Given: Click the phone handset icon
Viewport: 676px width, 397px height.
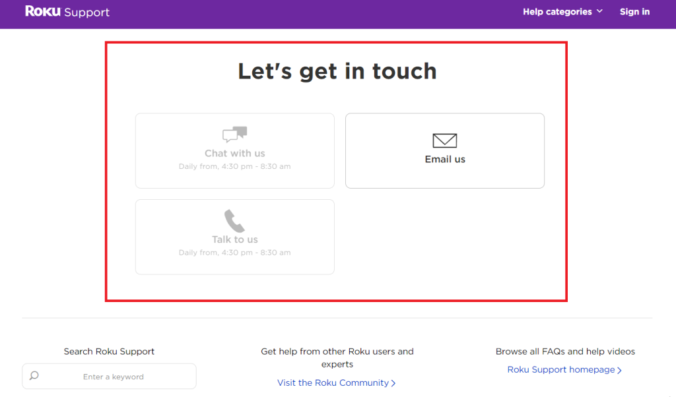Looking at the screenshot, I should 234,221.
